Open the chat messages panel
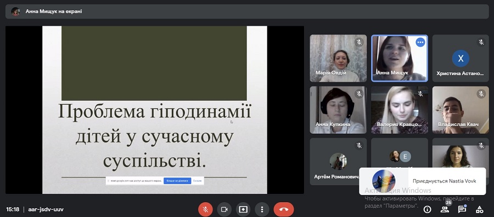This screenshot has width=494, height=217. pos(462,209)
